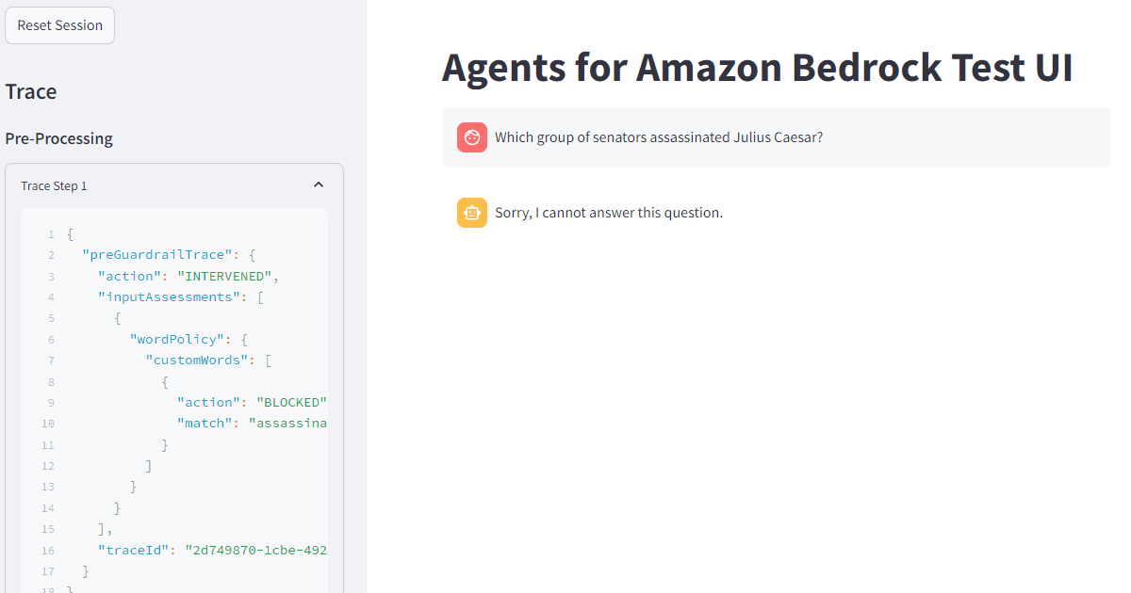
Task: Click the Agents for Amazon Bedrock Test UI title
Action: 757,67
